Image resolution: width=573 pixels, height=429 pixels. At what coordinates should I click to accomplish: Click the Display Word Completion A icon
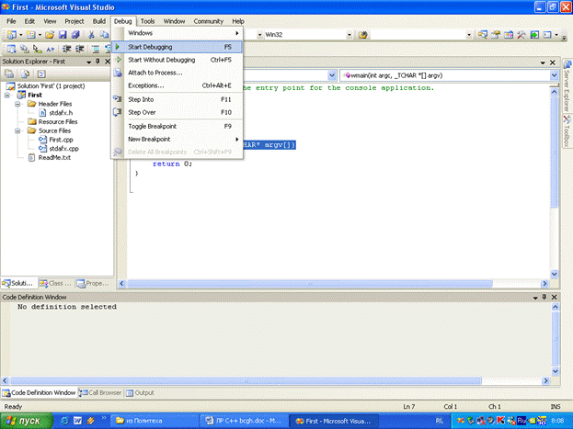pyautogui.click(x=50, y=49)
